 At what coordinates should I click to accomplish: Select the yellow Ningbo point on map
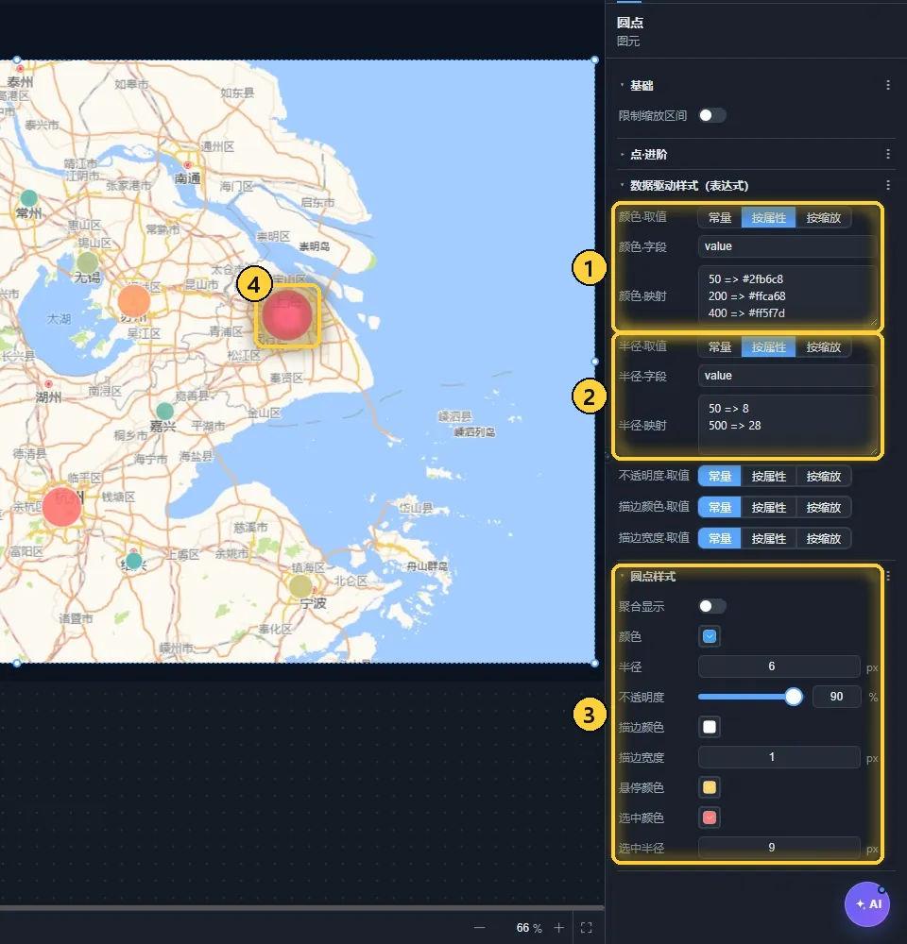pyautogui.click(x=300, y=586)
